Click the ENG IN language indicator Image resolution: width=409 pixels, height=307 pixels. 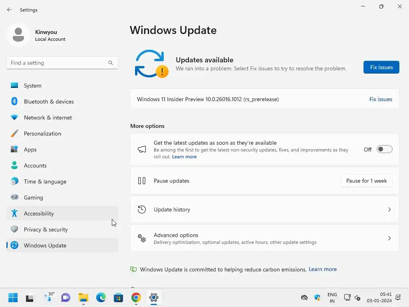point(332,297)
